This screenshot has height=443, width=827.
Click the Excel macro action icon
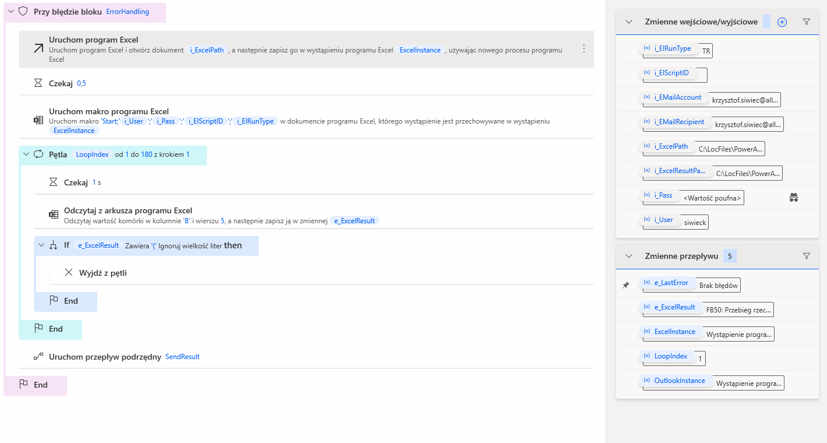38,120
